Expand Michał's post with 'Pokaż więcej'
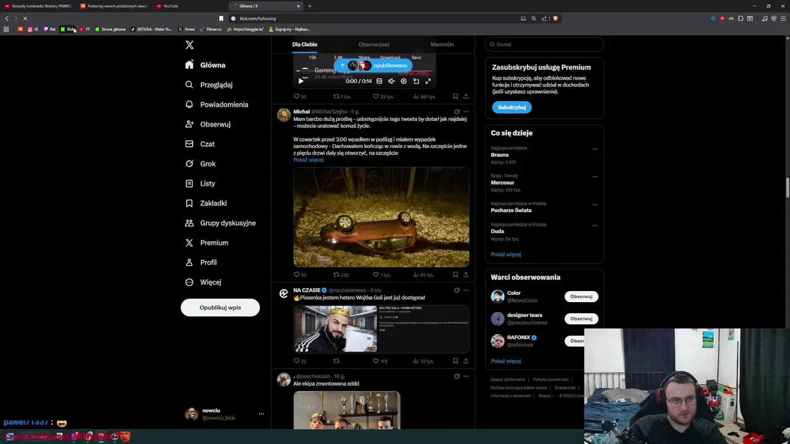The height and width of the screenshot is (444, 790). [x=308, y=160]
